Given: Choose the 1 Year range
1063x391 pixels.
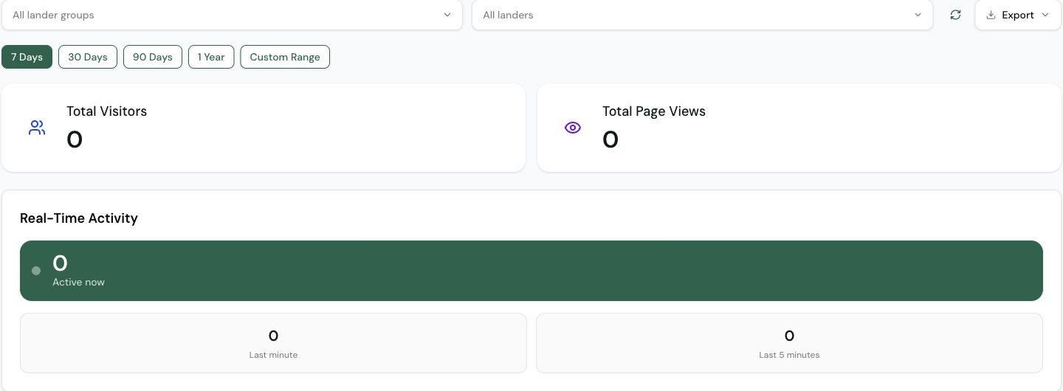Looking at the screenshot, I should click(x=211, y=57).
